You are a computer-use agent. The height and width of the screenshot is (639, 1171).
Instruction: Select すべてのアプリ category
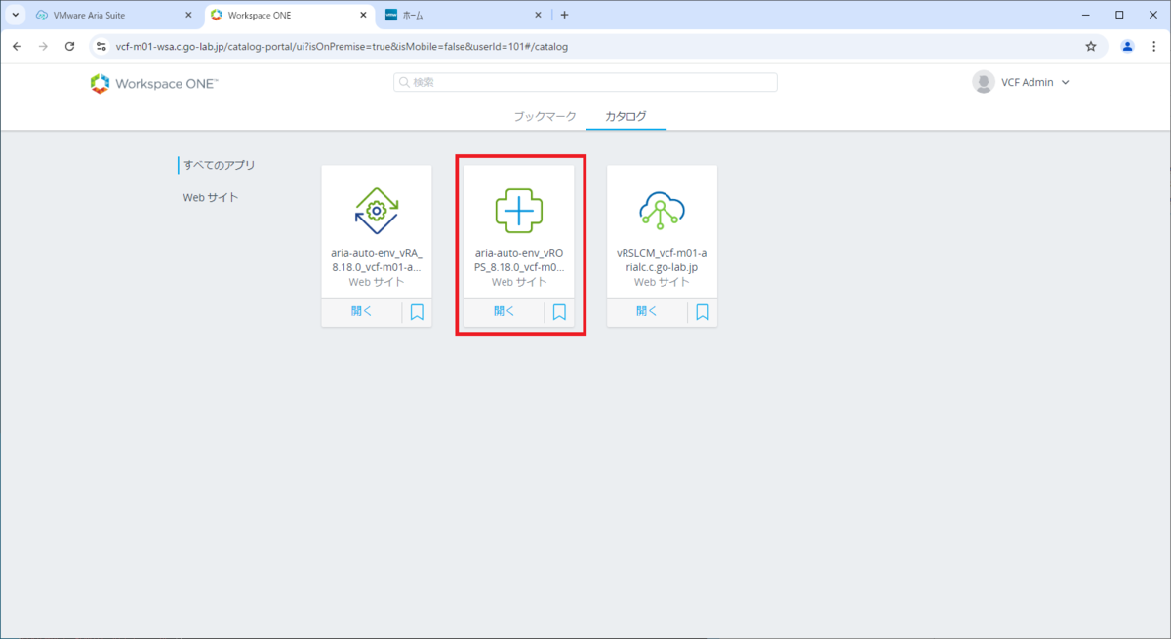(x=220, y=165)
